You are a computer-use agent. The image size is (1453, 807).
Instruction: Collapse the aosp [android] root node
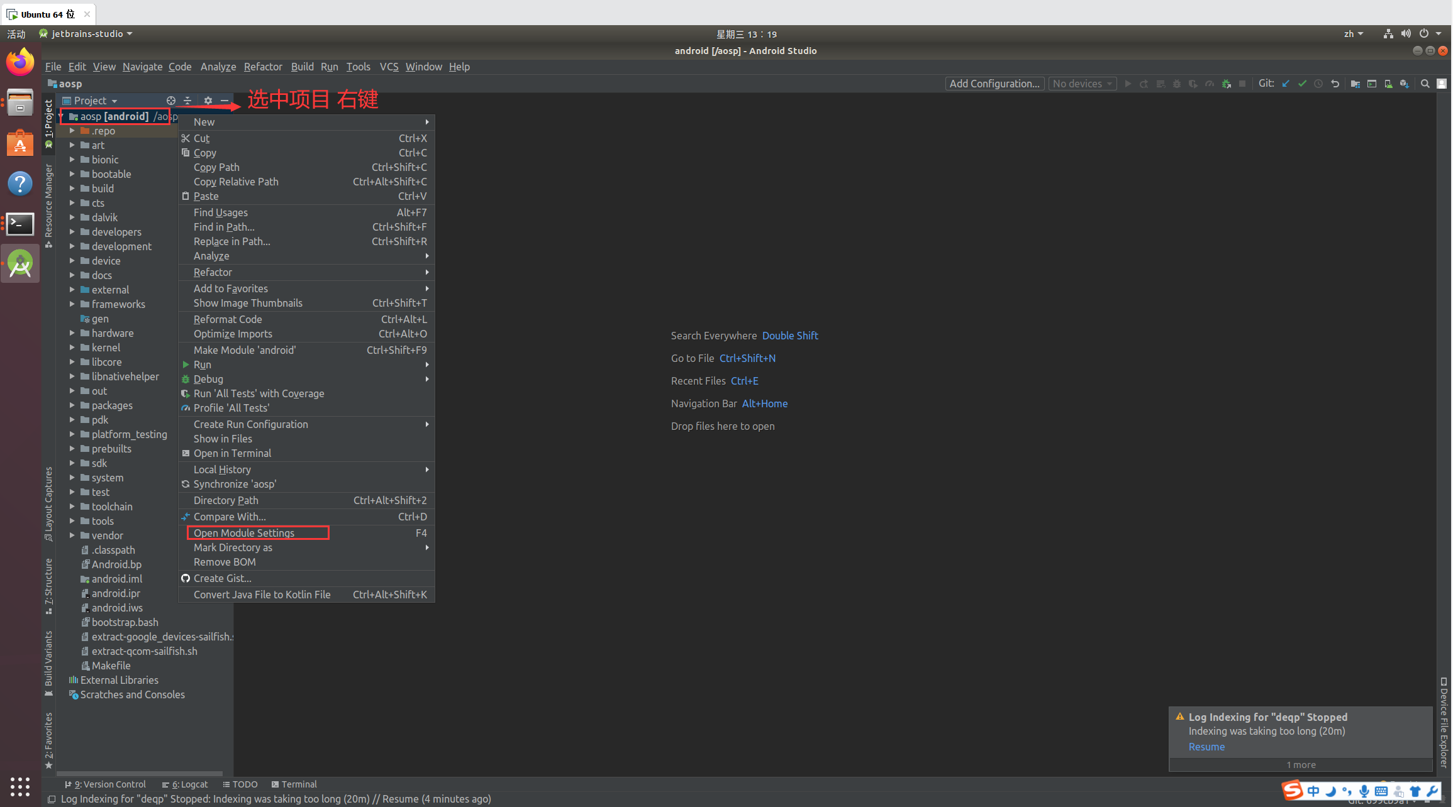[62, 116]
